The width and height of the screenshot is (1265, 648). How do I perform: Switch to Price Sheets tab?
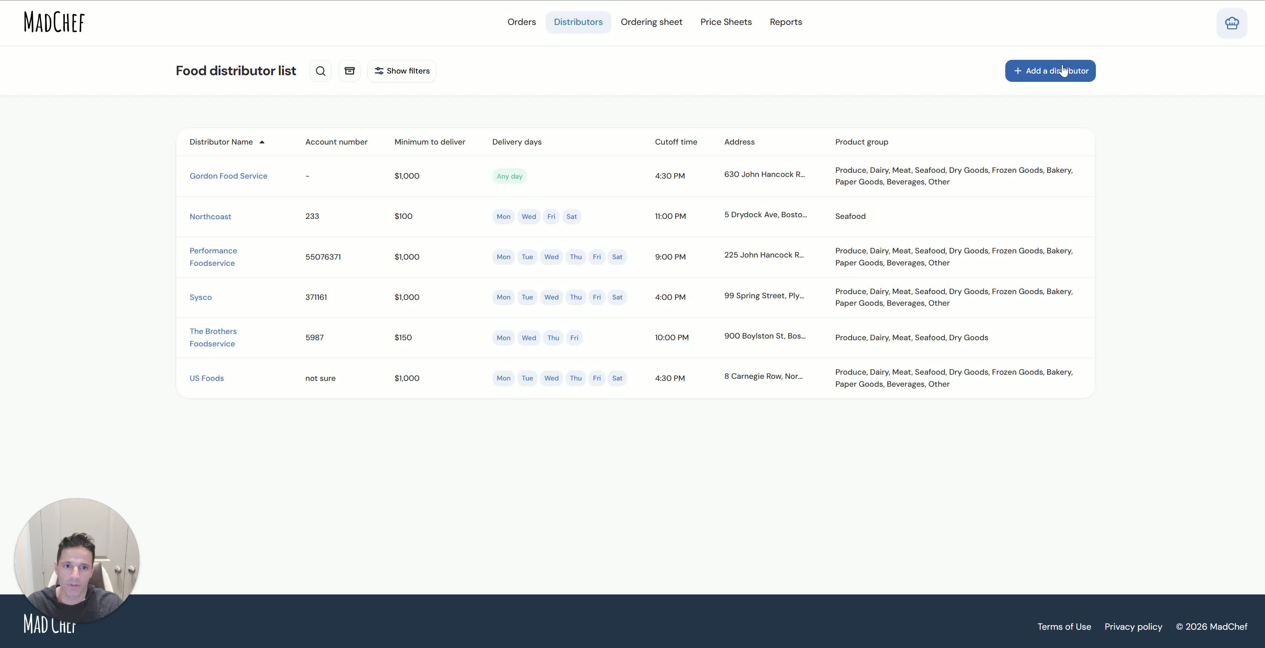point(726,22)
